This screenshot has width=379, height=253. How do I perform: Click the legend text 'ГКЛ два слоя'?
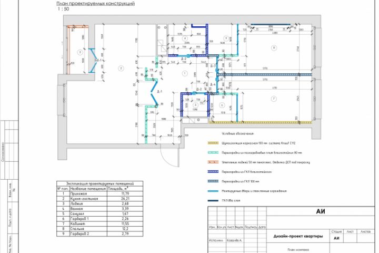click(x=231, y=200)
